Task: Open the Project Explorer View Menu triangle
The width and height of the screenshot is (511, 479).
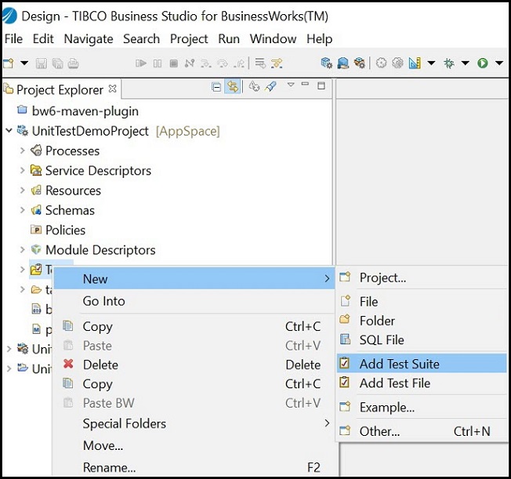Action: (x=291, y=85)
